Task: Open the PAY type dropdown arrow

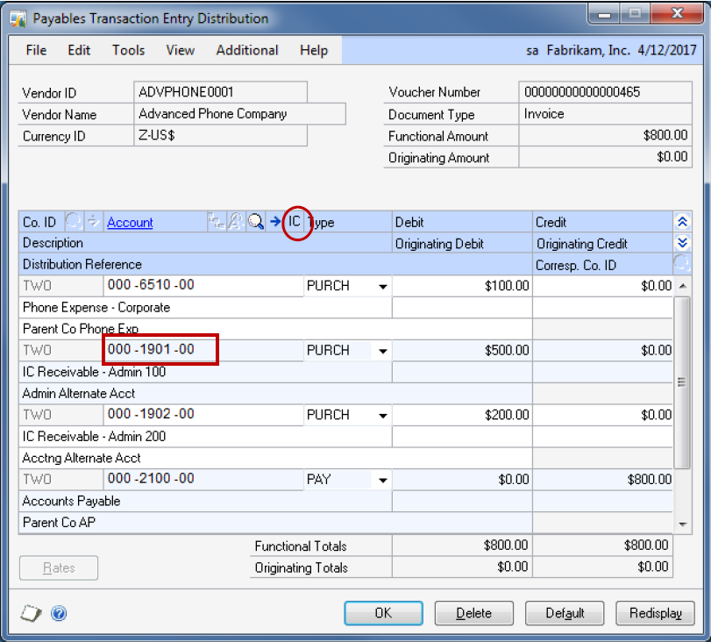Action: click(x=382, y=480)
